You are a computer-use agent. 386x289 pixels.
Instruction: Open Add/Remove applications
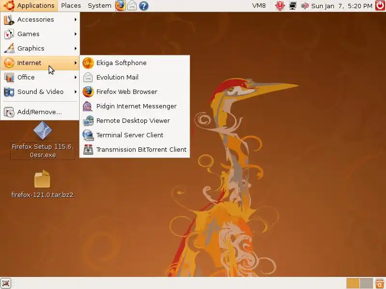[x=40, y=112]
